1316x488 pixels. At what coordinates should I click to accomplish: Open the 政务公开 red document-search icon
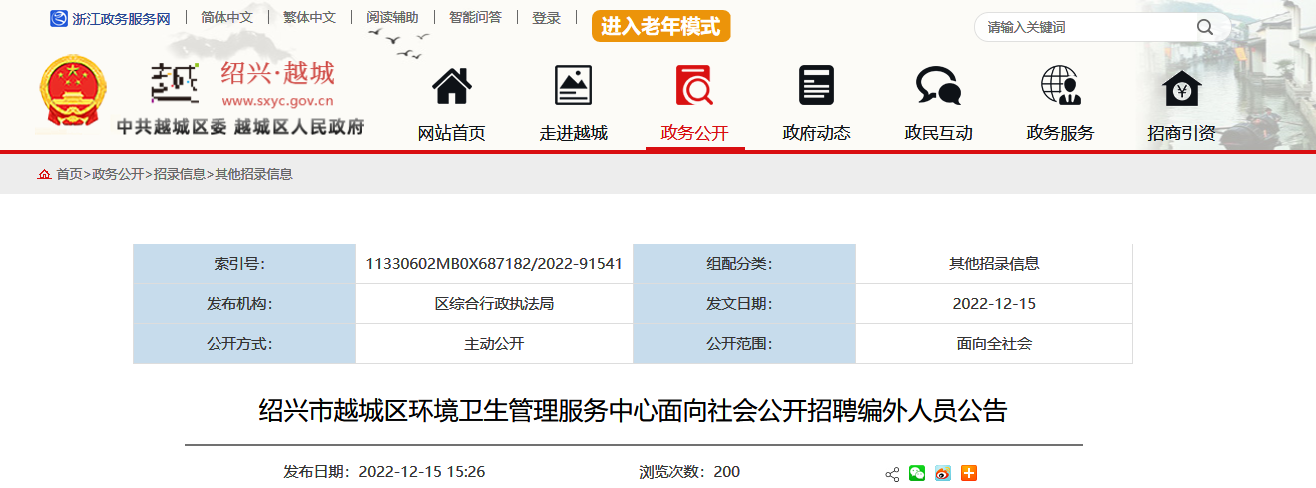click(x=694, y=86)
